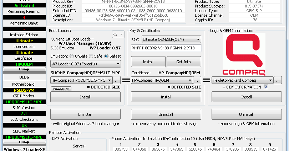
Task: Click installation ID block 5 value 520046
Action: pos(195,149)
